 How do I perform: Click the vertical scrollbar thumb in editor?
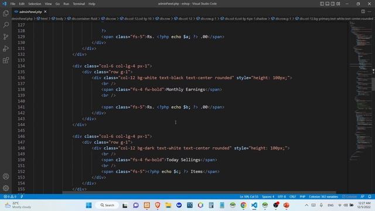coord(373,84)
